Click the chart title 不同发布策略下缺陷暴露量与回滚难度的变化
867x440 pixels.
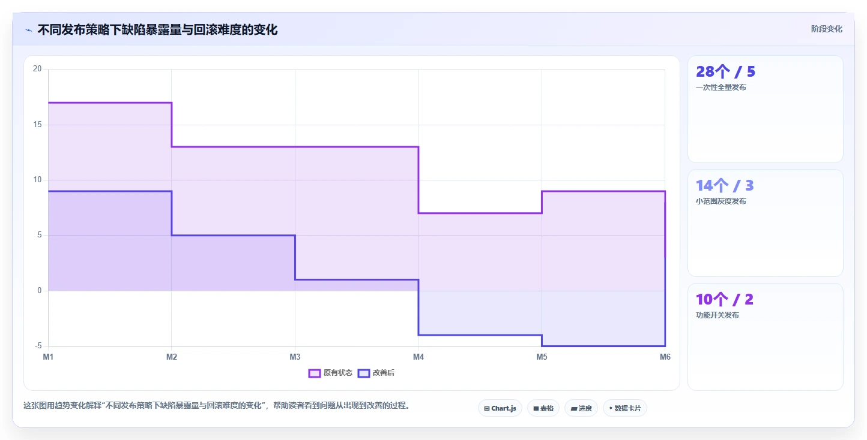point(158,29)
